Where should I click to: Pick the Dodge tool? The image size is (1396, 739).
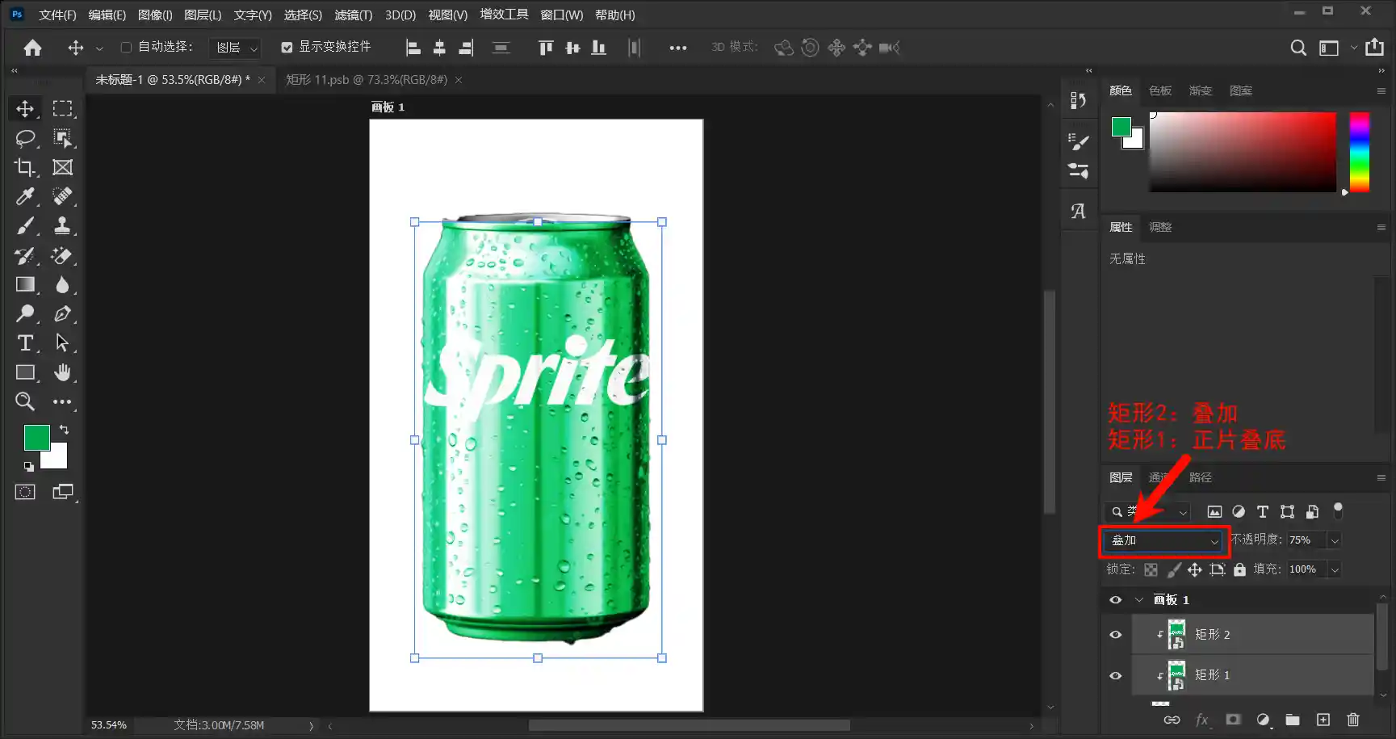click(25, 313)
